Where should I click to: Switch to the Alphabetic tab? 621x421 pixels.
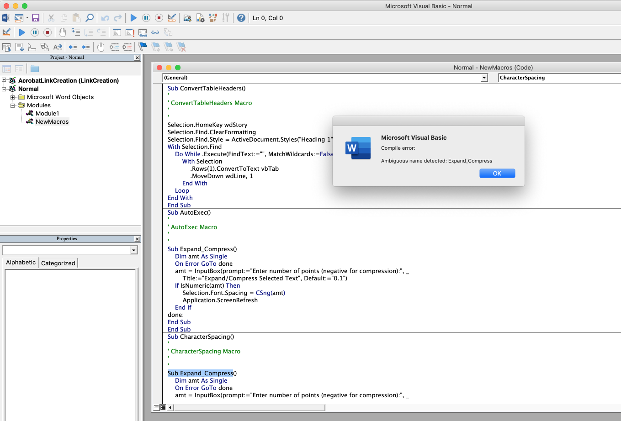(21, 263)
